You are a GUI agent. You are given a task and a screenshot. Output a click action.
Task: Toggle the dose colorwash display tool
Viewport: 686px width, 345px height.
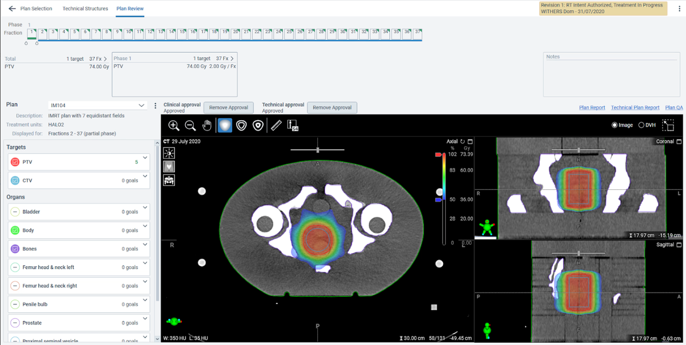tap(225, 125)
